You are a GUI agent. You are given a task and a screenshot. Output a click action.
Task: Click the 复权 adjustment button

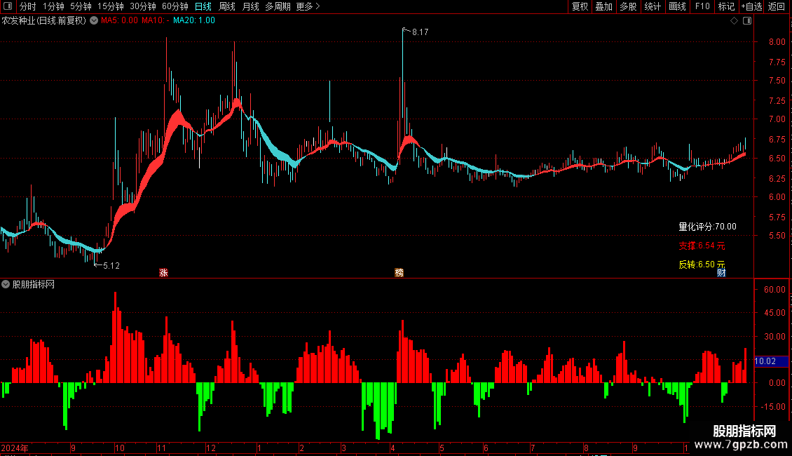pos(580,6)
